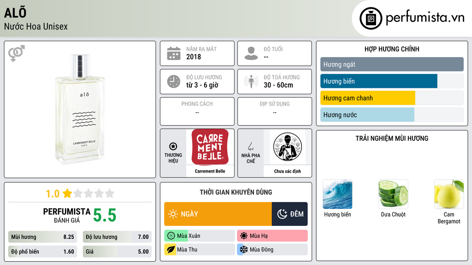472x265 pixels.
Task: Click the nose icon above Nhà pha chế
Action: point(250,146)
